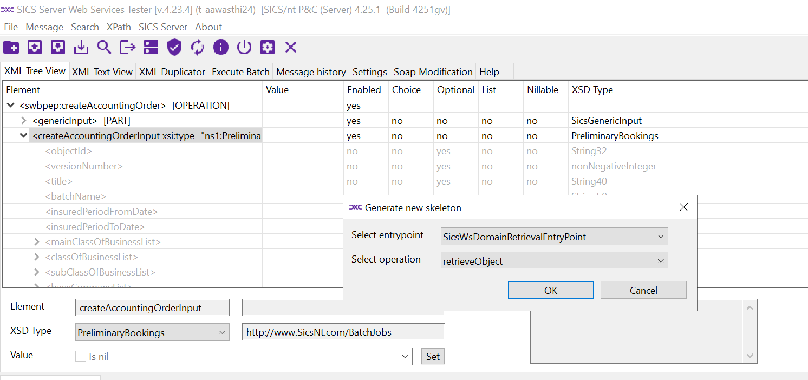
Task: Click the circular refresh arrows icon
Action: [x=198, y=48]
